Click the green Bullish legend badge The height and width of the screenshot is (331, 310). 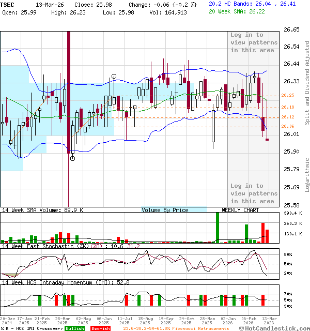pos(75,328)
